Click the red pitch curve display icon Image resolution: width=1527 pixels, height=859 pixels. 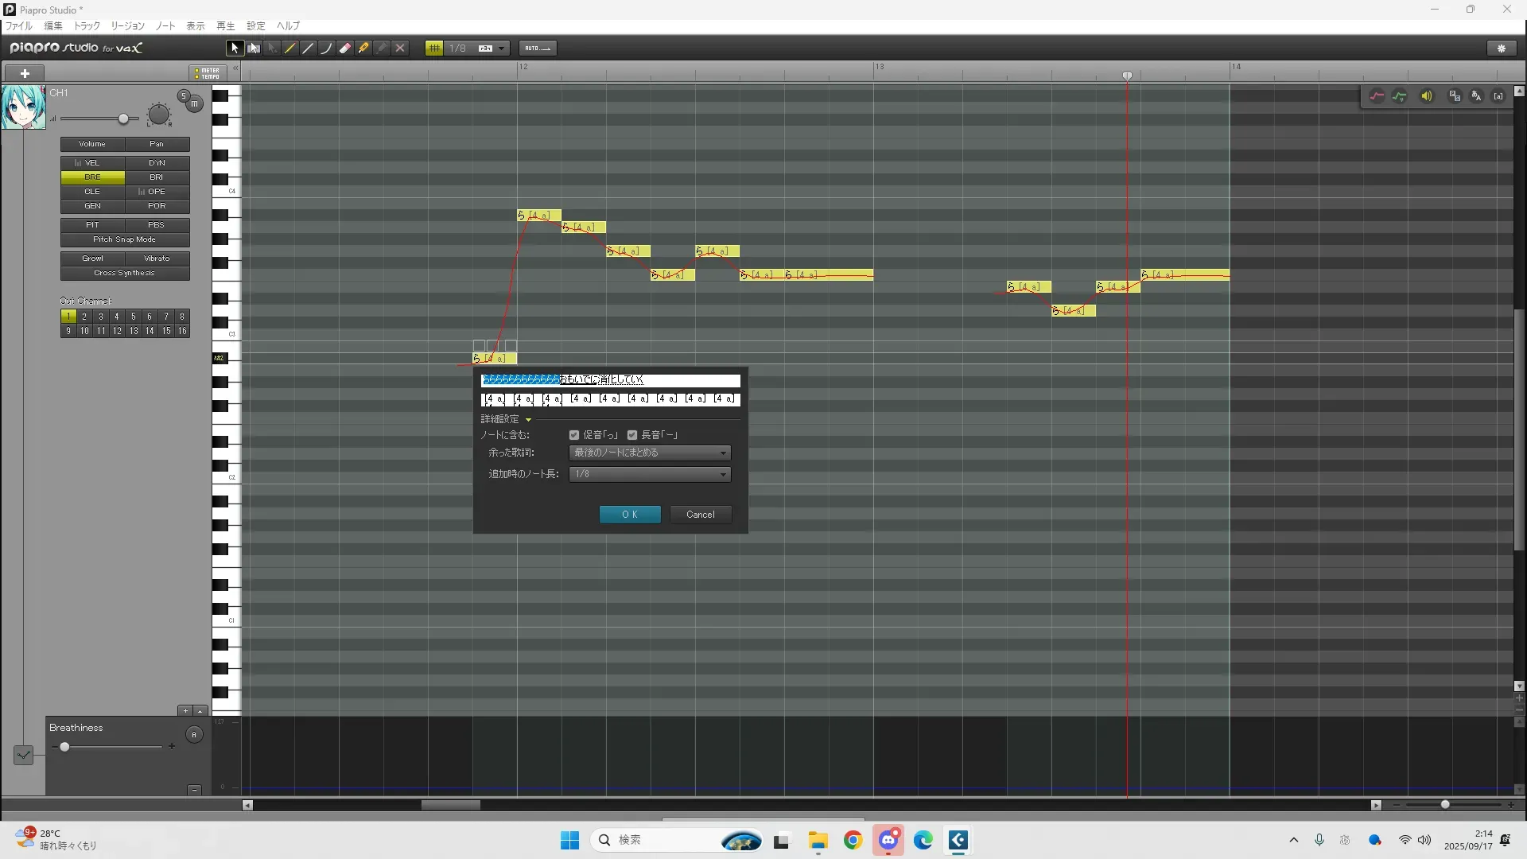(1377, 96)
